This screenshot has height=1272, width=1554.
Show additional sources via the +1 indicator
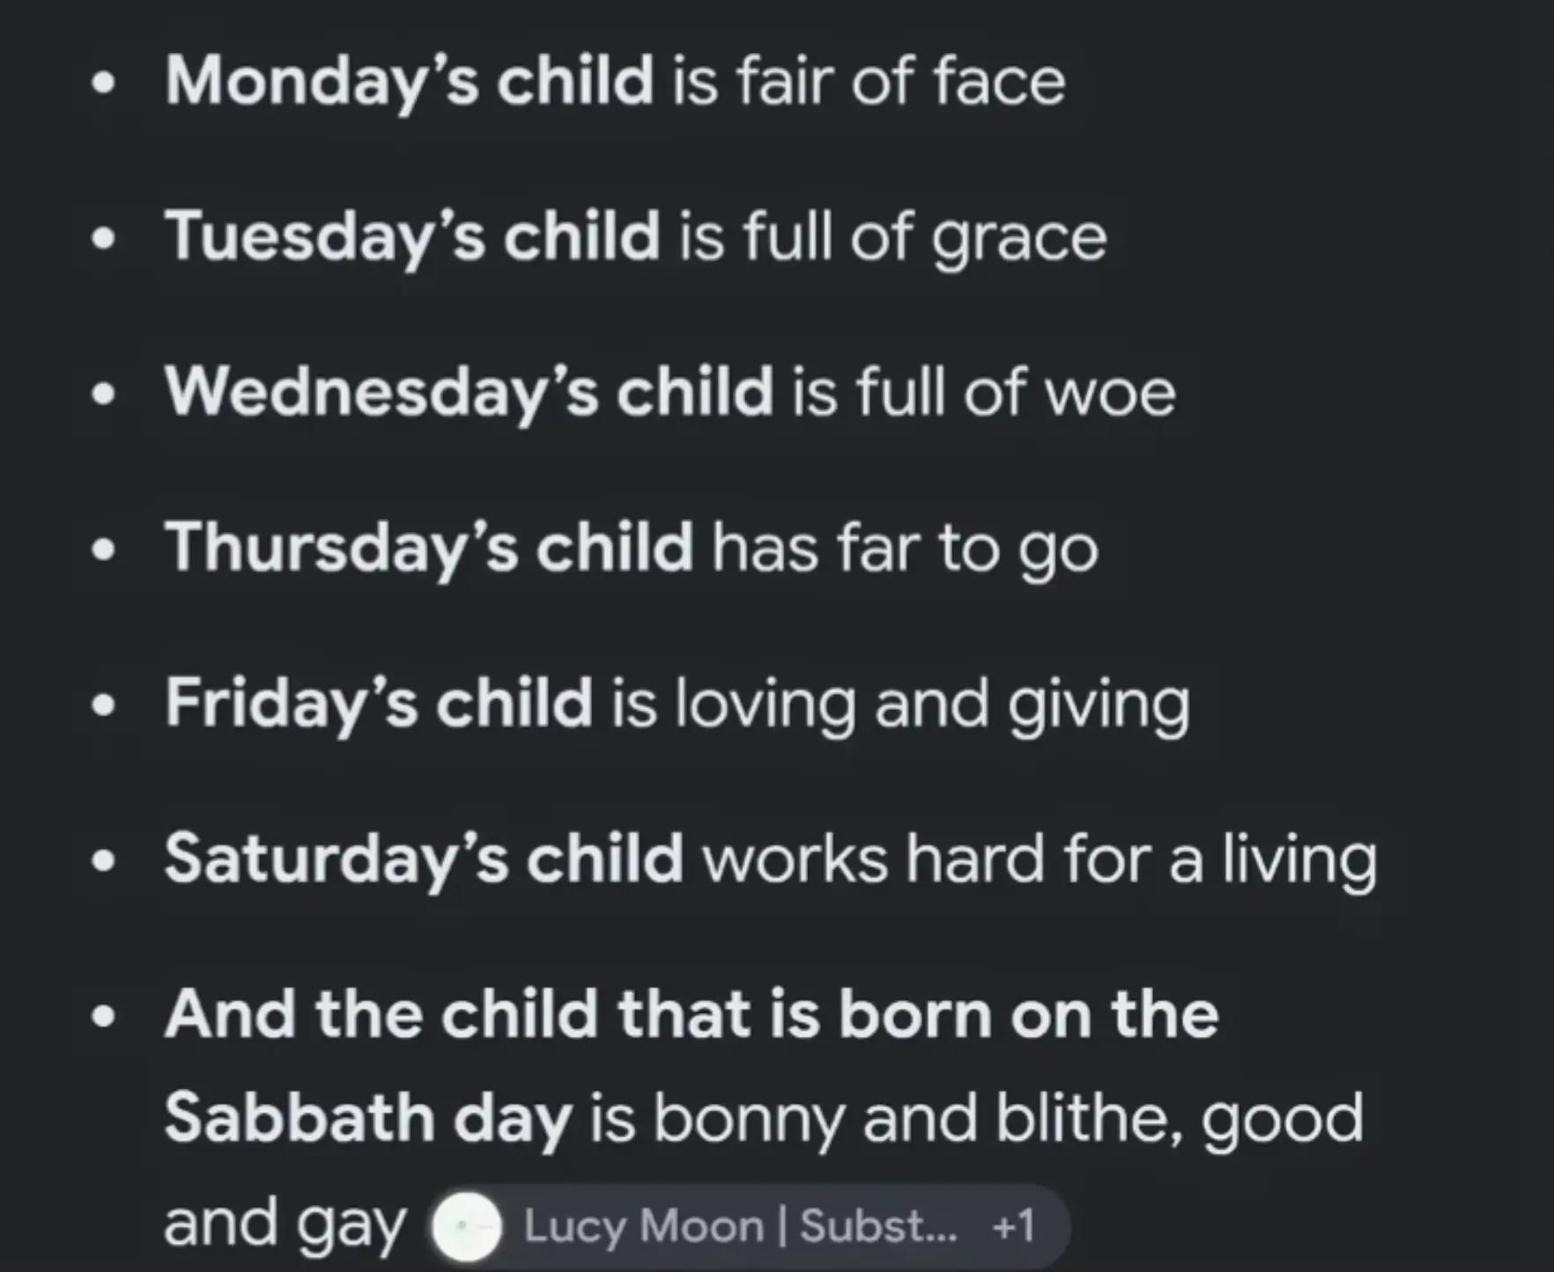coord(1013,1226)
